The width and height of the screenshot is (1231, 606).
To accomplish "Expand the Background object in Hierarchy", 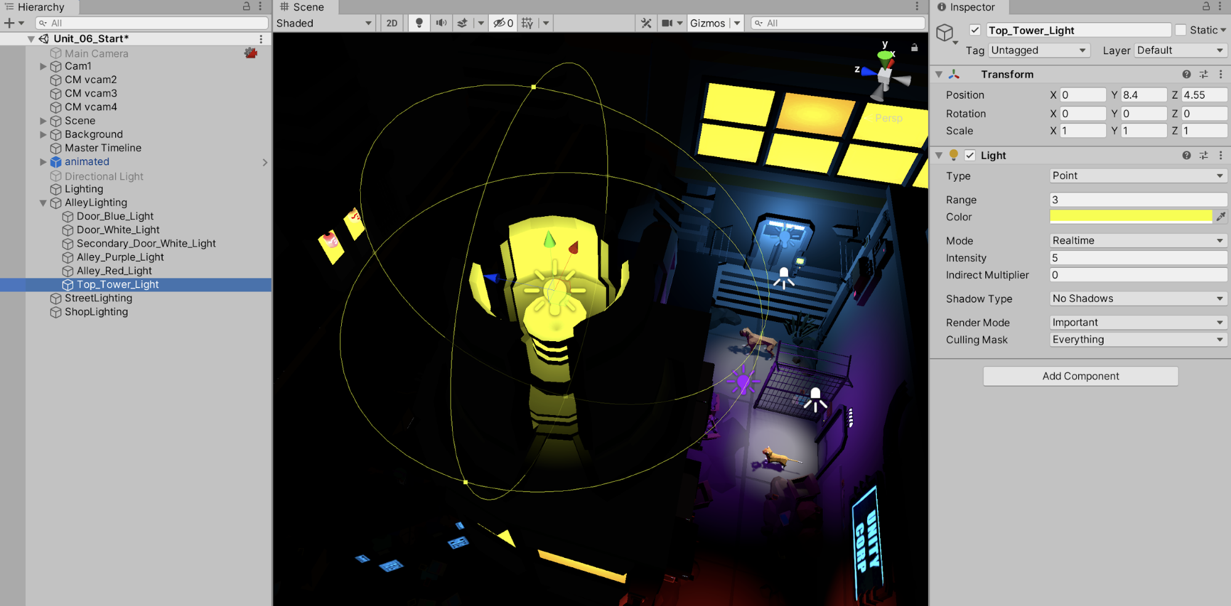I will tap(43, 134).
